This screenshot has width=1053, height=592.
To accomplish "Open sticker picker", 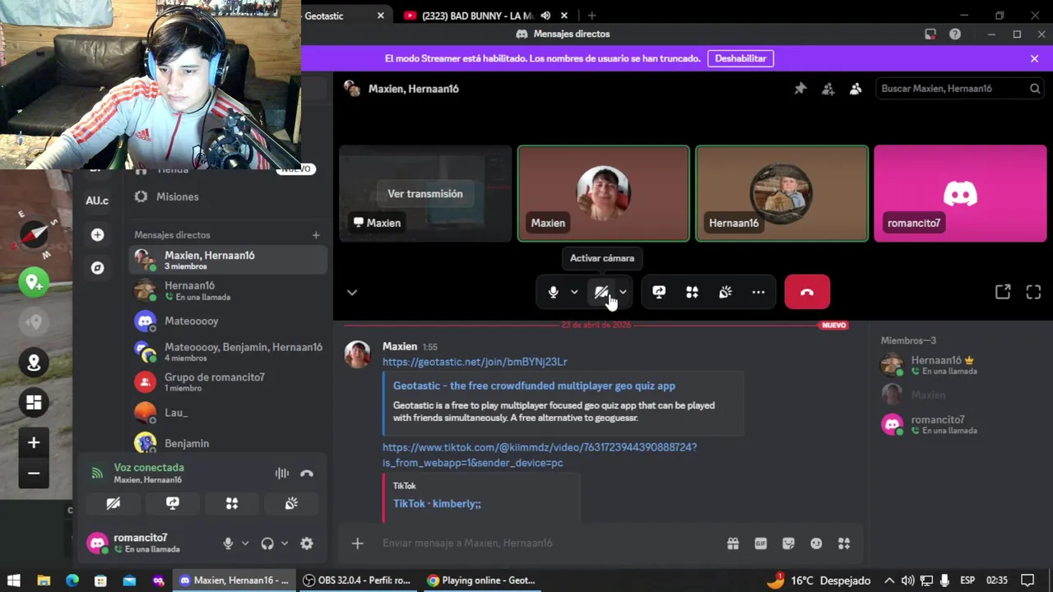I will tap(788, 543).
